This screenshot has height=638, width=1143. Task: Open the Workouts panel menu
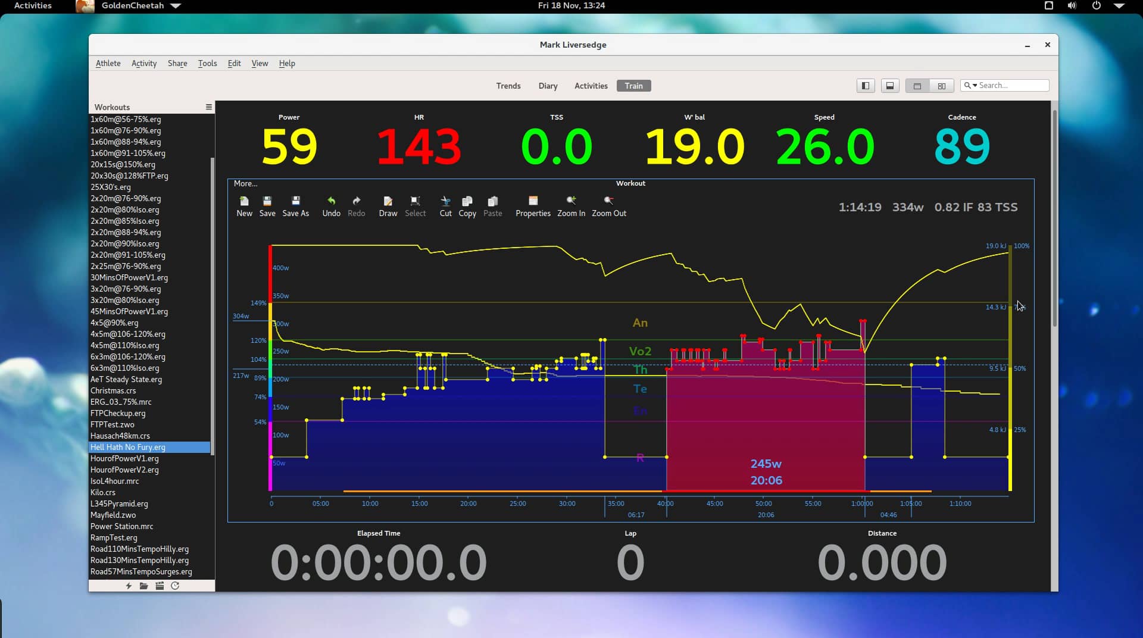pos(208,107)
